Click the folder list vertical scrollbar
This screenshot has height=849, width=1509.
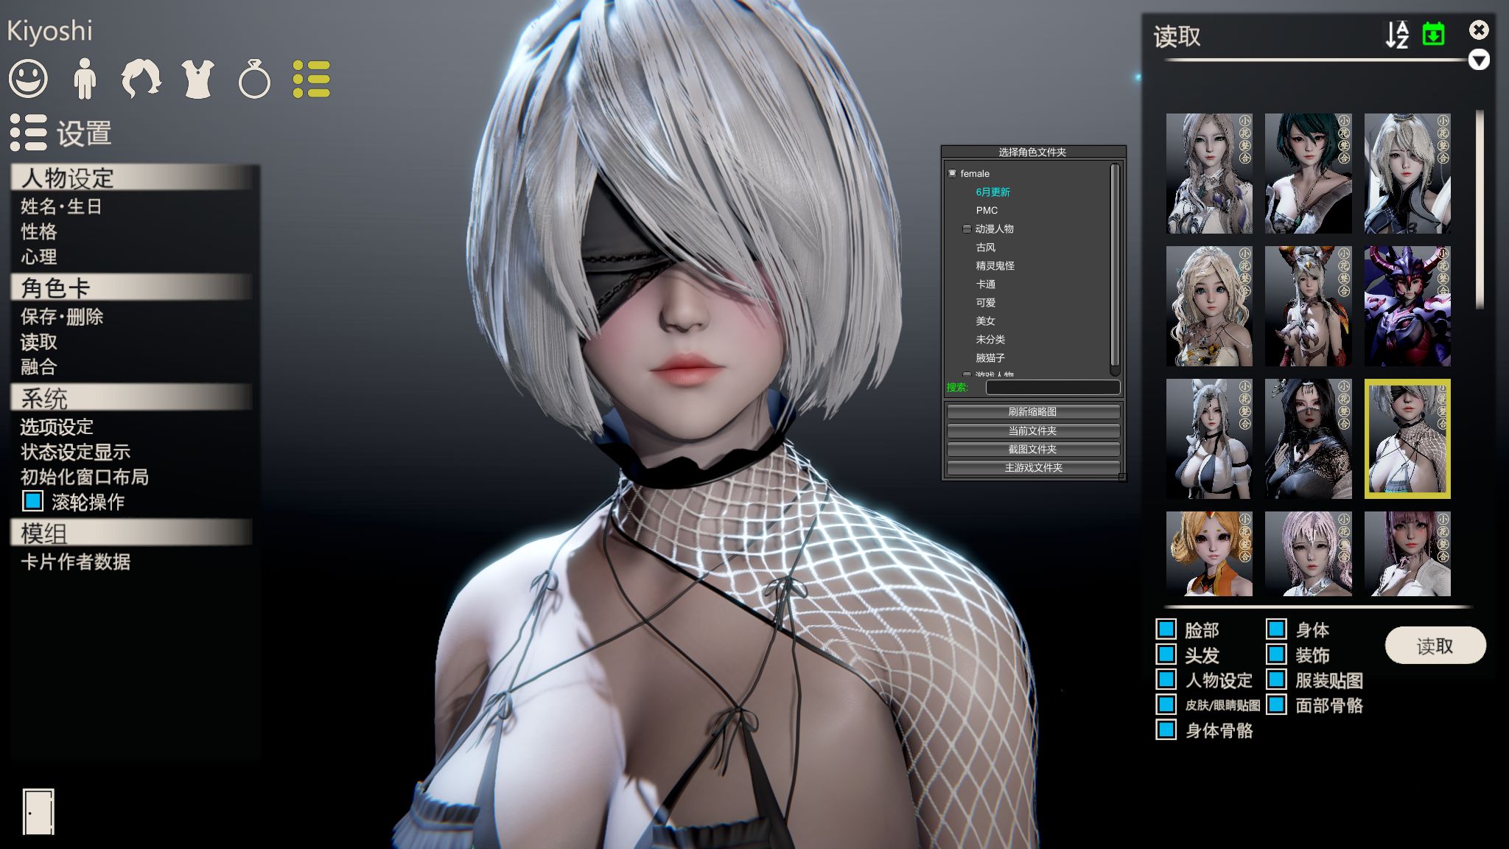(x=1115, y=265)
